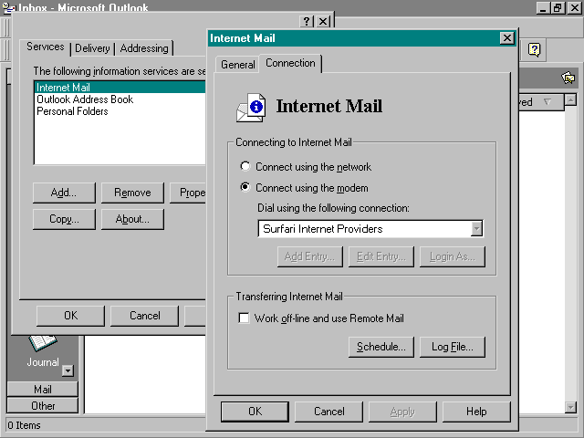
Task: Click the Outlook bar scroll-down arrow below Journal
Action: 68,370
